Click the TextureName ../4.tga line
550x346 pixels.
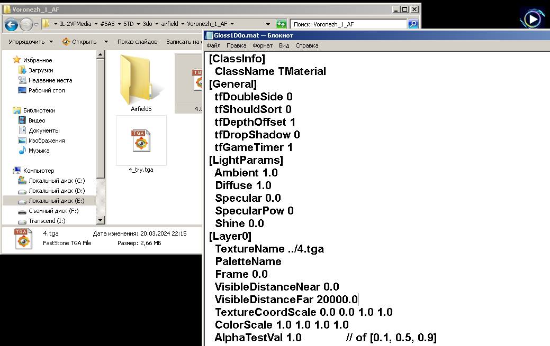click(x=269, y=249)
